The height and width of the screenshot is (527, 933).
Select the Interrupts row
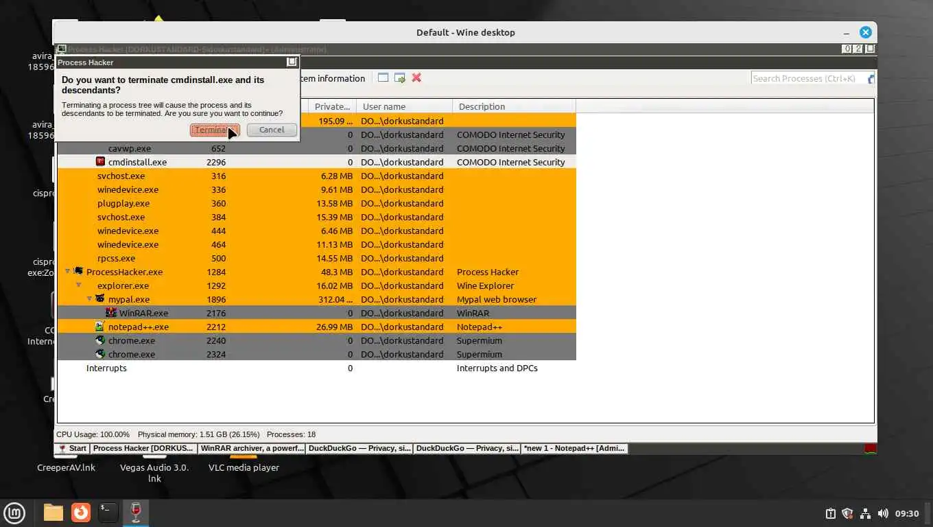coord(316,368)
